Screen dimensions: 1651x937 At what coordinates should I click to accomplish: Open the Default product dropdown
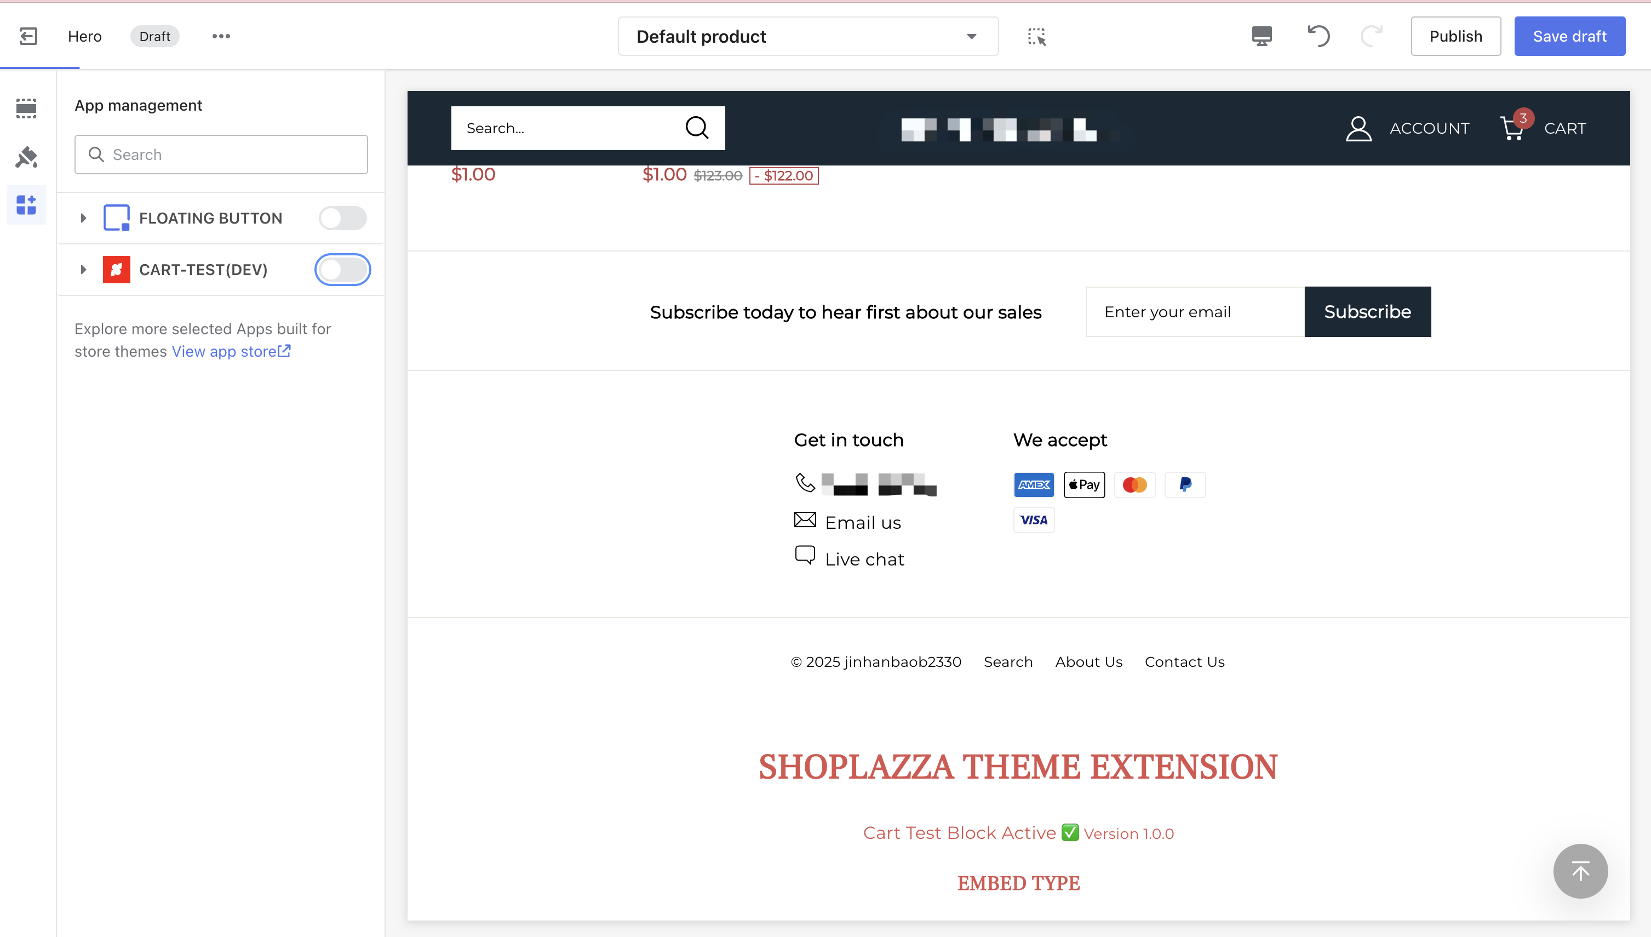808,36
